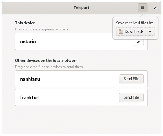This screenshot has width=163, height=136.
Task: Edit the device name with the pencil icon
Action: (x=139, y=42)
